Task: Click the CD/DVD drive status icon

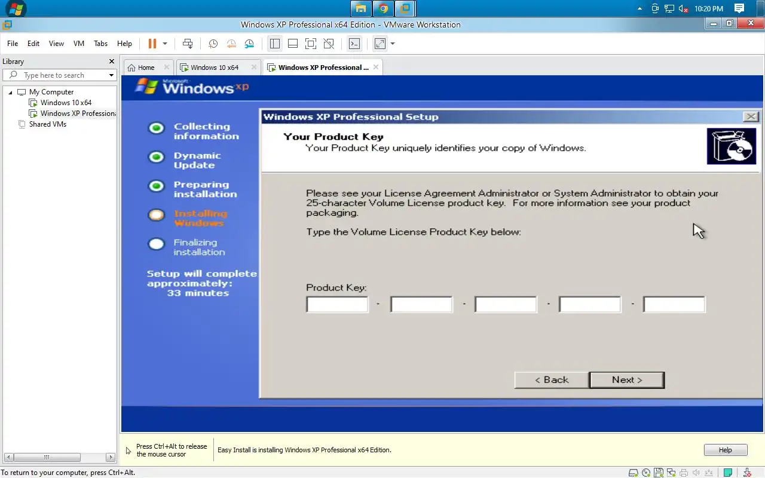Action: point(646,473)
